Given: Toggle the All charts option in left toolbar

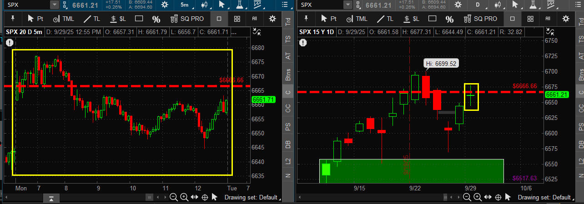Looking at the screenshot, I should 255,19.
